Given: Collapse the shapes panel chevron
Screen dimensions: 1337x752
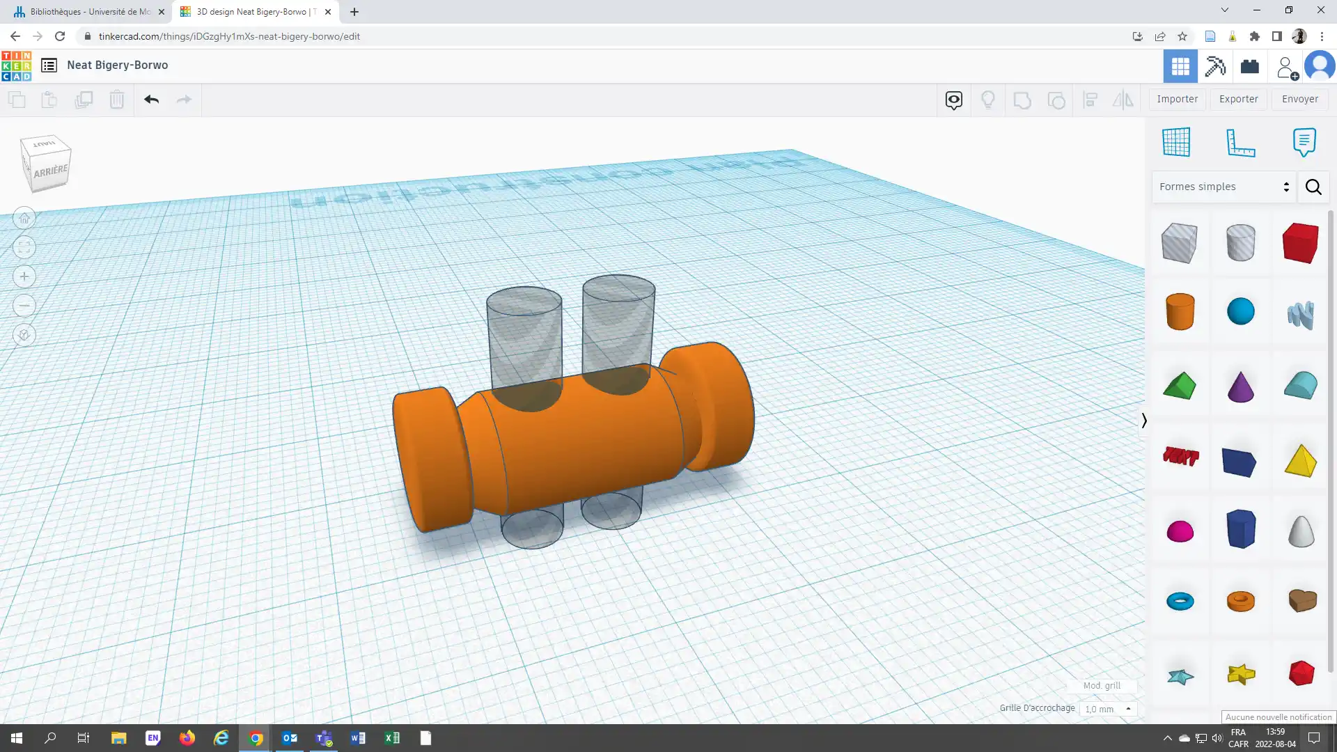Looking at the screenshot, I should (1143, 421).
